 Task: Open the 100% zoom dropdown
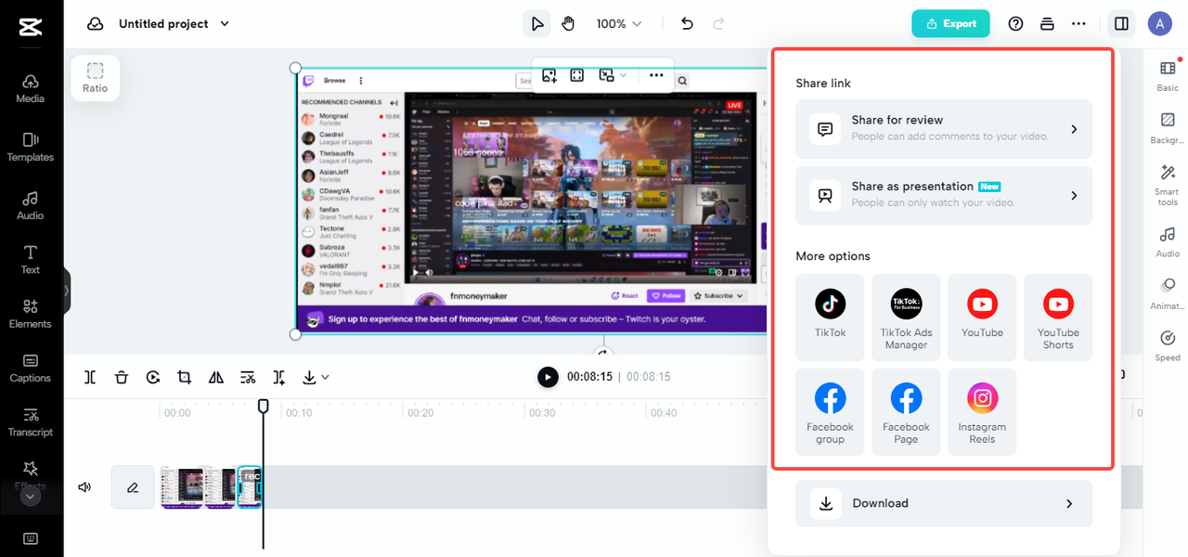(619, 24)
